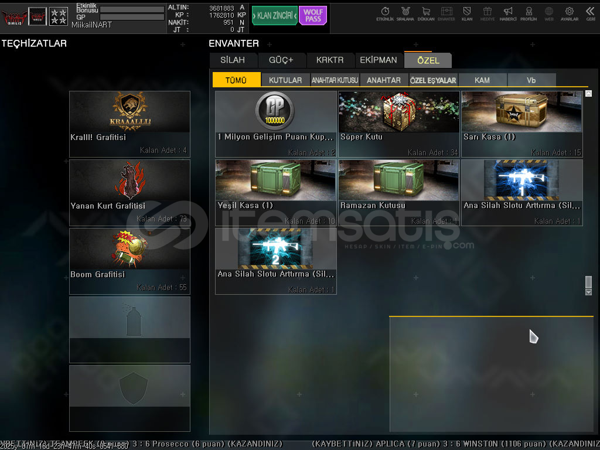600x450 pixels.
Task: Click the ALTIN balance value 3681883
Action: click(x=221, y=8)
